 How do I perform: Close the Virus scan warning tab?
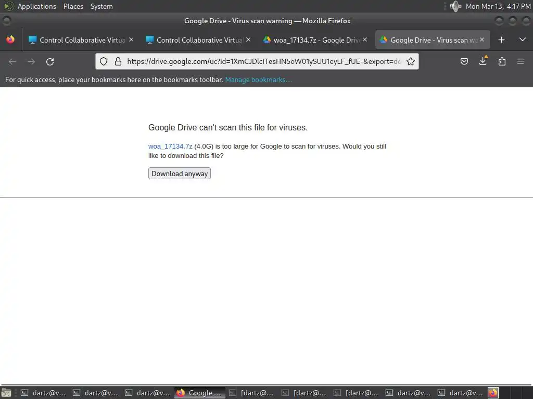click(x=482, y=39)
